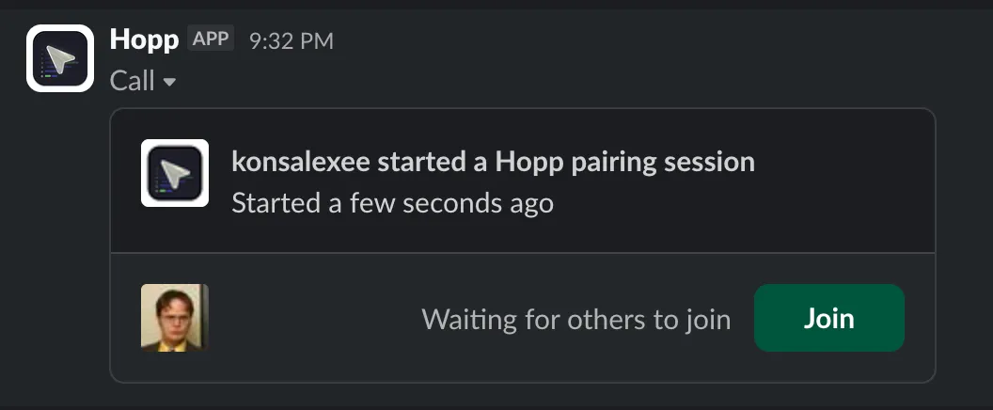
Task: Click the participant avatar in the call footer
Action: [x=174, y=318]
